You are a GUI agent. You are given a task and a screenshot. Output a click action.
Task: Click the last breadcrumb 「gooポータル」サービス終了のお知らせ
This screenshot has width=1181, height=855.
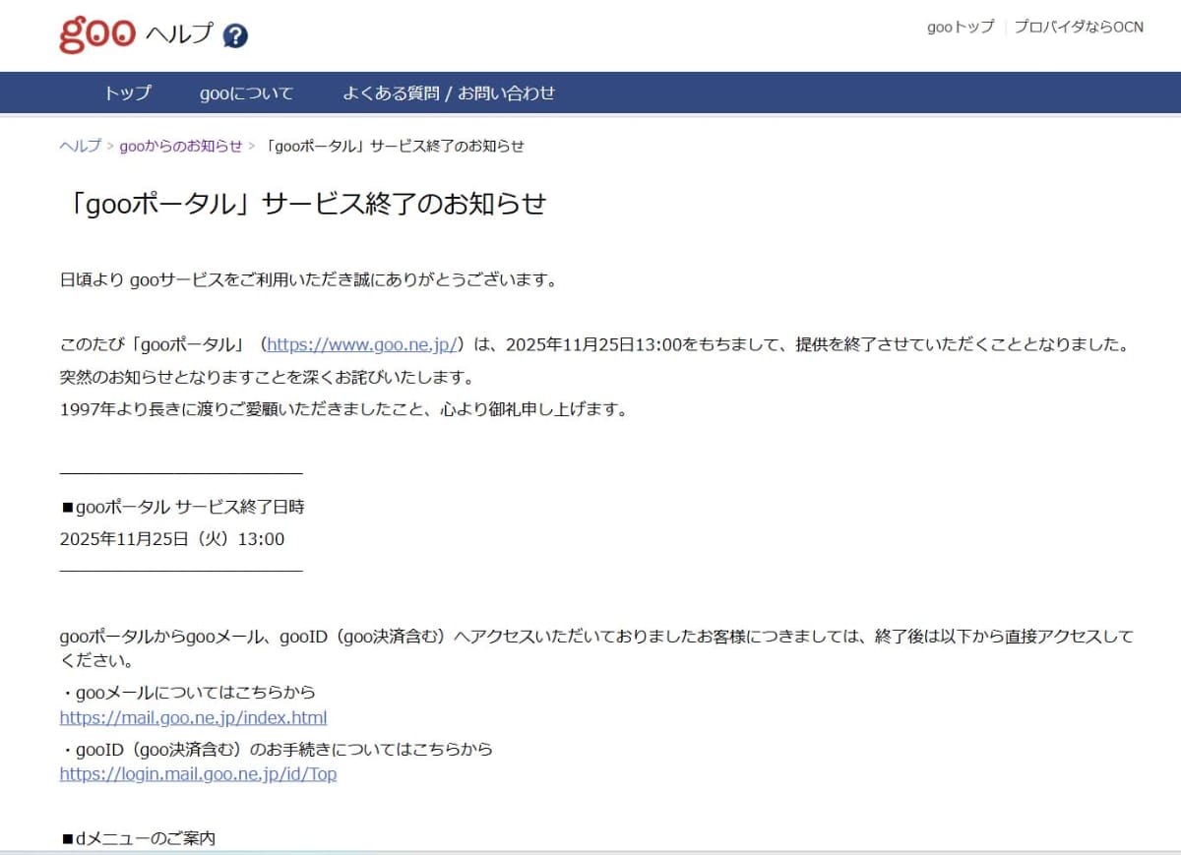[x=395, y=146]
